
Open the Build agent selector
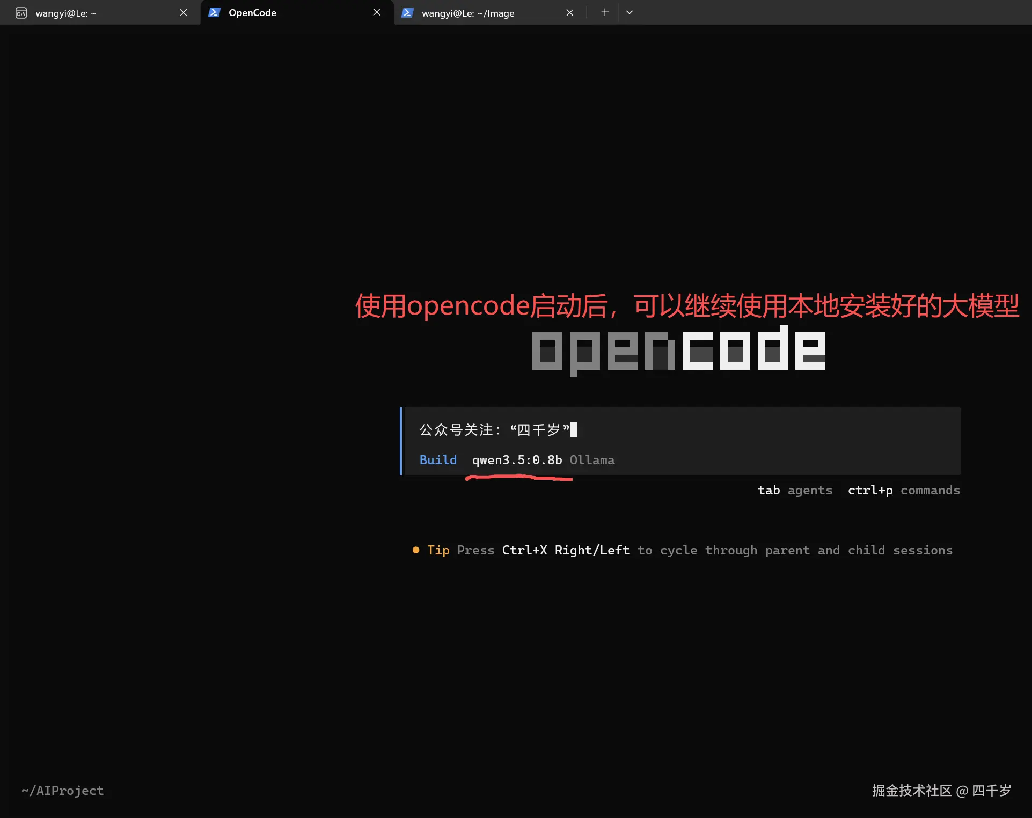(438, 460)
